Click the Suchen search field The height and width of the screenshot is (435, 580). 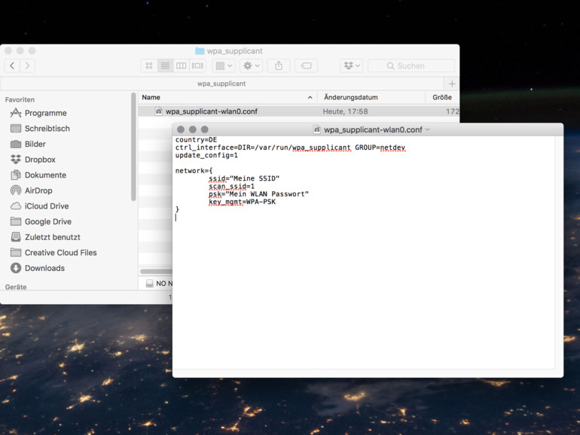coord(411,65)
